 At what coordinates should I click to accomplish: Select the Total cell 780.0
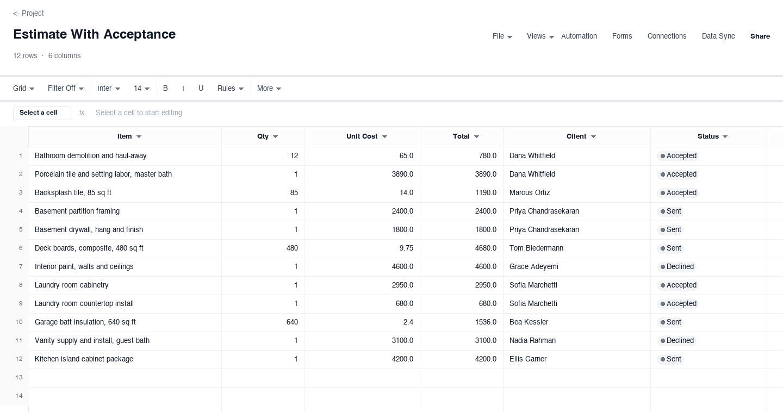(462, 156)
